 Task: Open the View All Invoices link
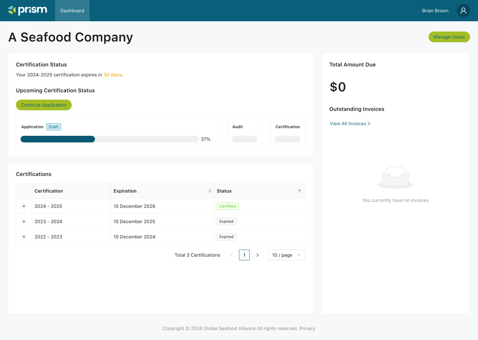point(348,123)
